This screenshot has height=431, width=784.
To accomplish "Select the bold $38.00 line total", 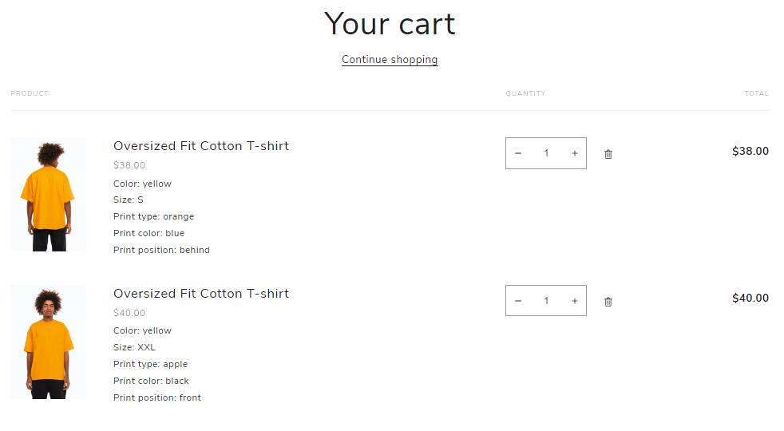I will [750, 151].
